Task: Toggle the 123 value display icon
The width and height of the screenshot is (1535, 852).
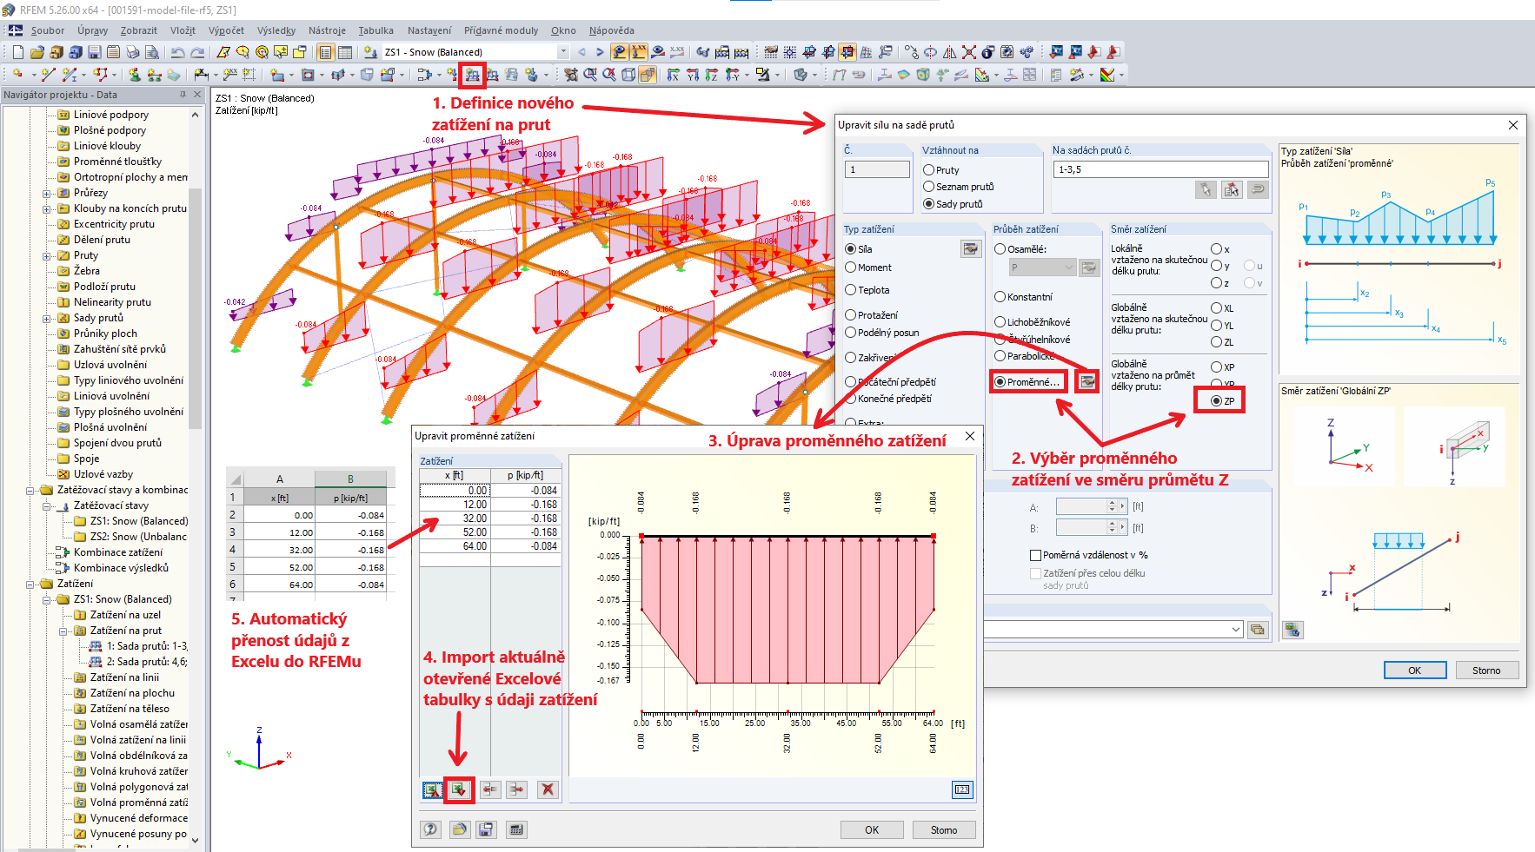Action: pos(961,789)
